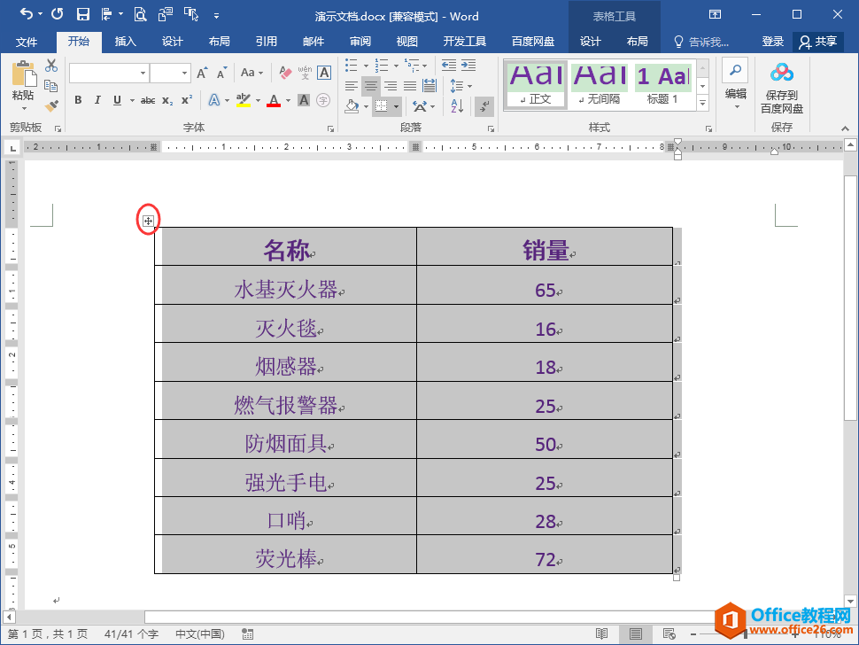Click the 共享 share button
The width and height of the screenshot is (859, 645).
tap(818, 42)
